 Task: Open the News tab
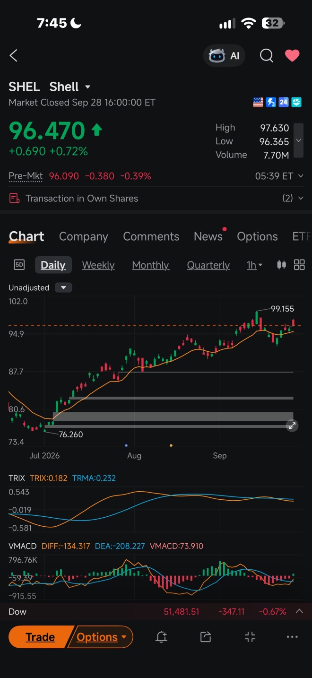click(x=208, y=236)
